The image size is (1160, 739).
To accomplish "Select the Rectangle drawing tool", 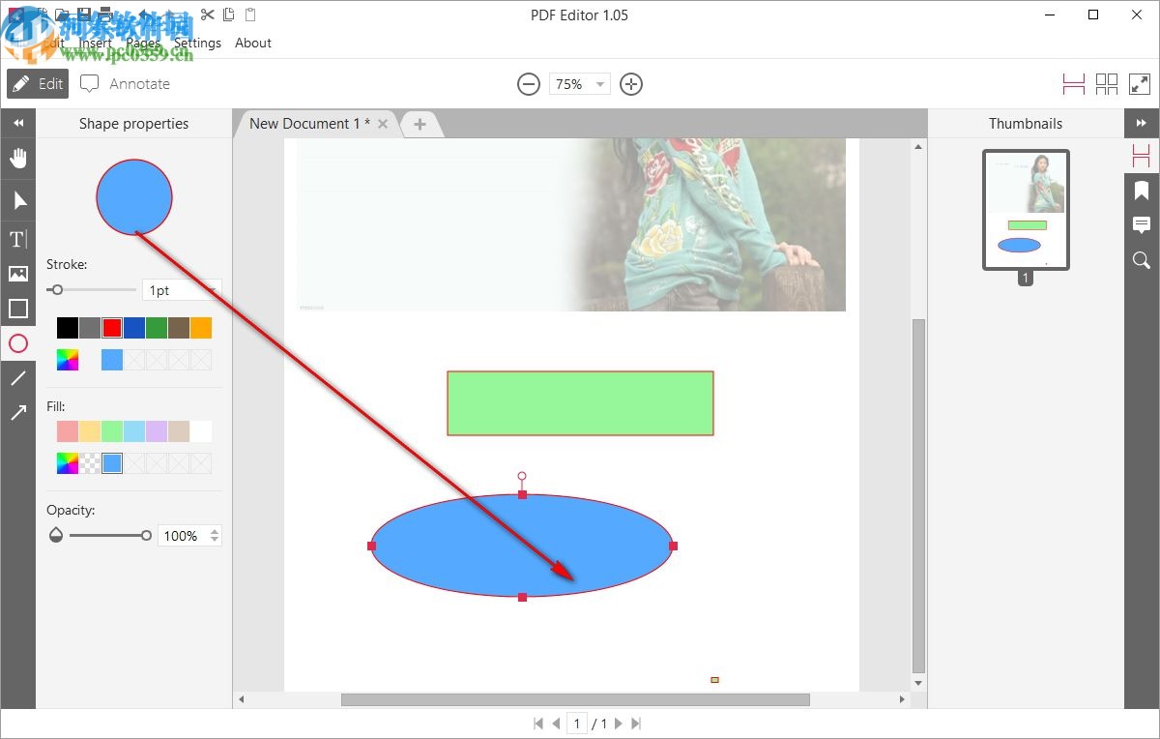I will point(18,308).
